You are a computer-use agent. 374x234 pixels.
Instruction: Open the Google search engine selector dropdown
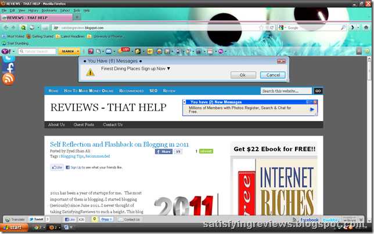[285, 28]
